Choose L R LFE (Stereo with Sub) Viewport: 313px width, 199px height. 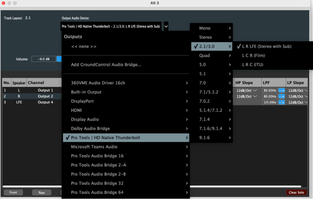click(273, 46)
